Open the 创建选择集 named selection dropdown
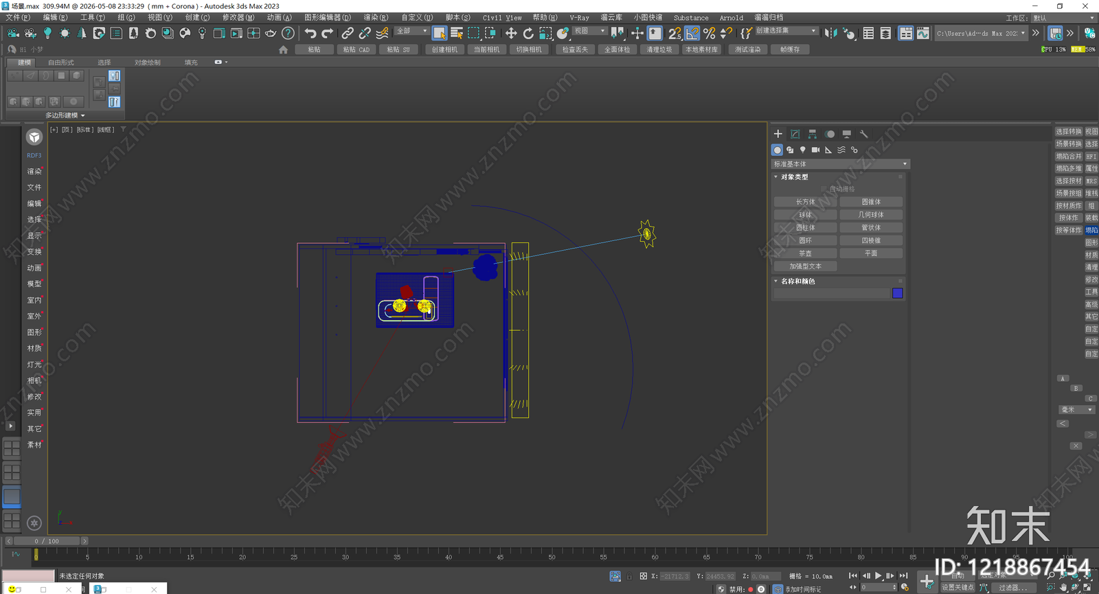The width and height of the screenshot is (1099, 594). coord(786,31)
